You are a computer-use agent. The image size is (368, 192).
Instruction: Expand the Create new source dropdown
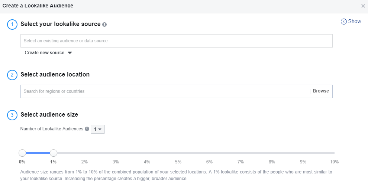pyautogui.click(x=48, y=53)
